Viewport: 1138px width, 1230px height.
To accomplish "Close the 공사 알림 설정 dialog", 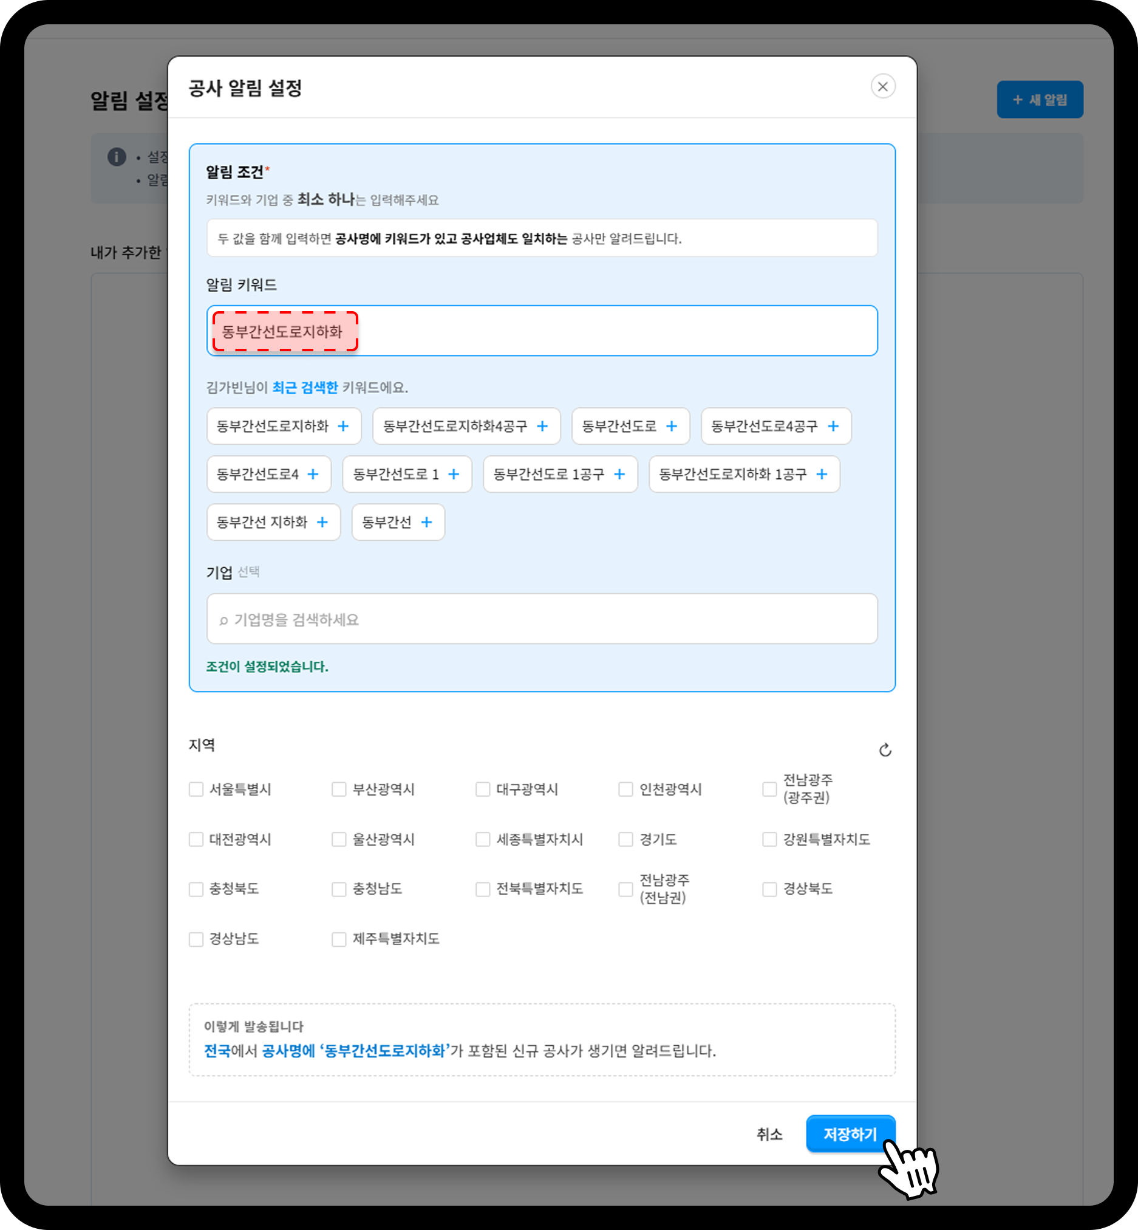I will coord(882,86).
